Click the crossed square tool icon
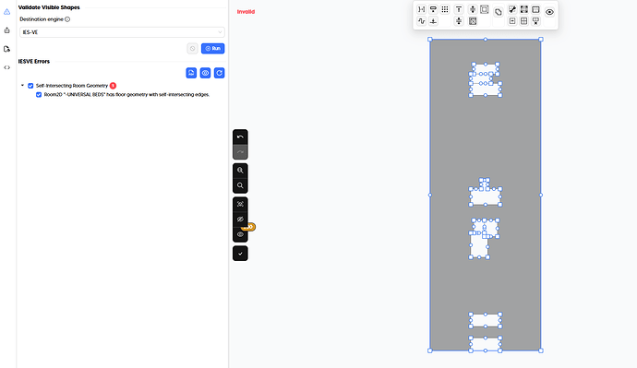 473,21
